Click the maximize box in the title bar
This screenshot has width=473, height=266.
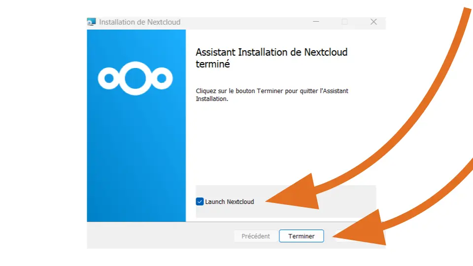pos(345,22)
